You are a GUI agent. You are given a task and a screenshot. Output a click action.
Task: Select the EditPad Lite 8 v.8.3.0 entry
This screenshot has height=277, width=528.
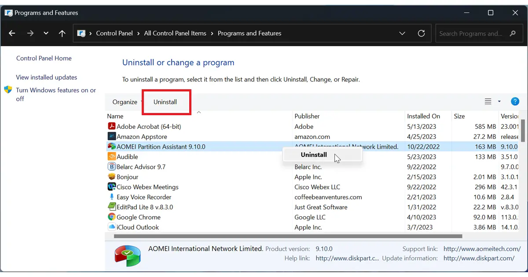(145, 207)
